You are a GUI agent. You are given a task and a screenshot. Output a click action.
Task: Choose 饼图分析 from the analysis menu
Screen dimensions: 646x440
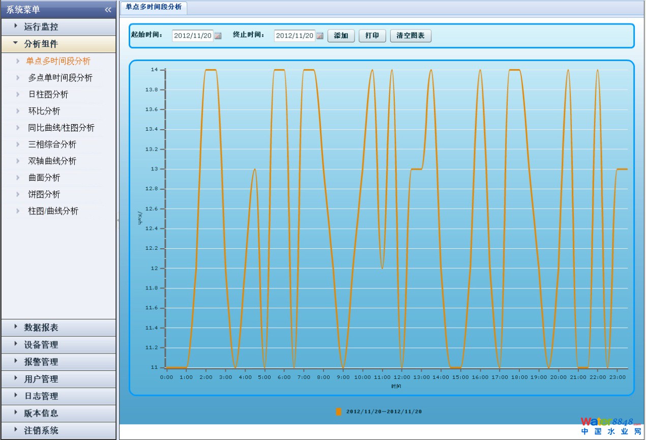click(44, 194)
